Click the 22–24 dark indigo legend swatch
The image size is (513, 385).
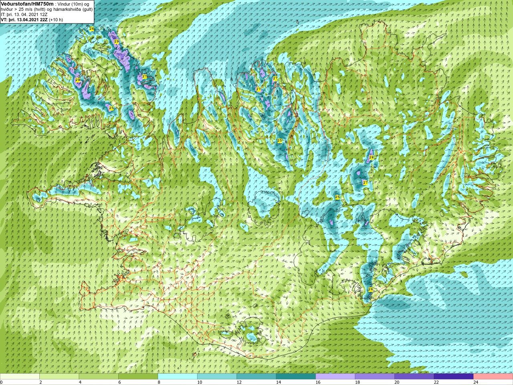(454, 377)
